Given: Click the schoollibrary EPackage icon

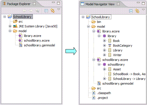Looking at the screenshot, I should pos(104,65).
